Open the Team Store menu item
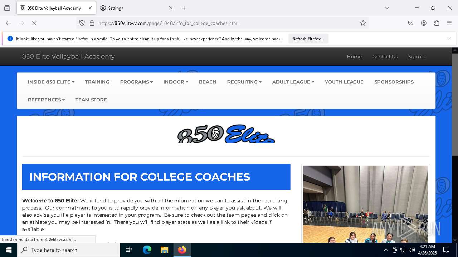The height and width of the screenshot is (257, 458). (91, 100)
